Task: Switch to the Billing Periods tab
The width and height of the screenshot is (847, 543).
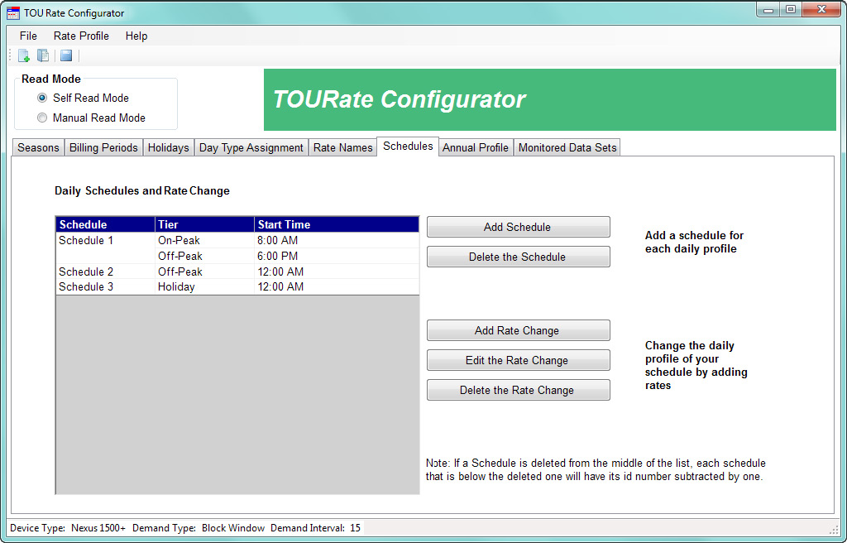Action: 103,147
